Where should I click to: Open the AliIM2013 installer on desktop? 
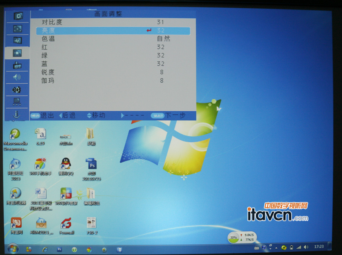click(x=41, y=226)
